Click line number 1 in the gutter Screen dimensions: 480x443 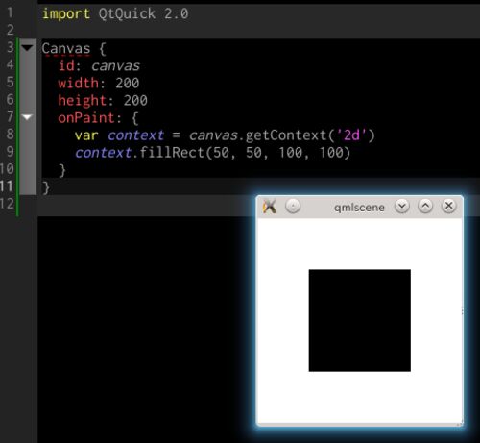(11, 12)
